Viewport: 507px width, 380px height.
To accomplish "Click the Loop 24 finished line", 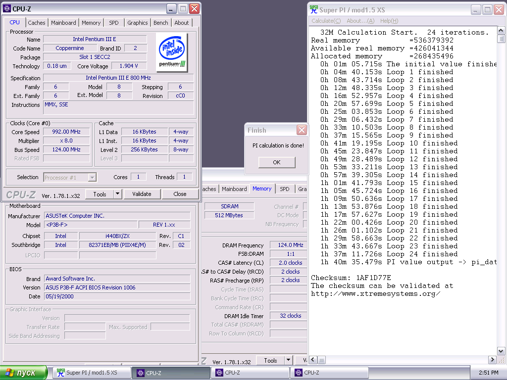I will 389,254.
